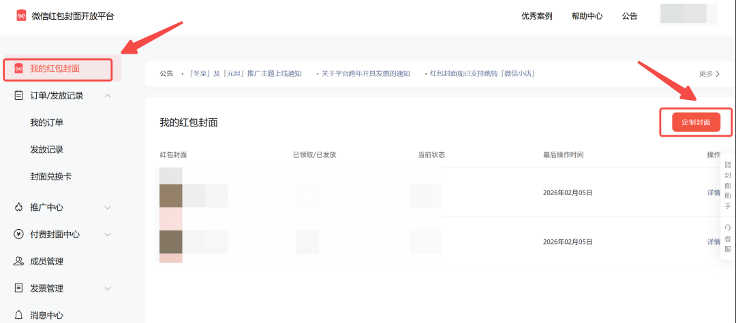
Task: Click the 当前状态 column header
Action: pyautogui.click(x=431, y=154)
